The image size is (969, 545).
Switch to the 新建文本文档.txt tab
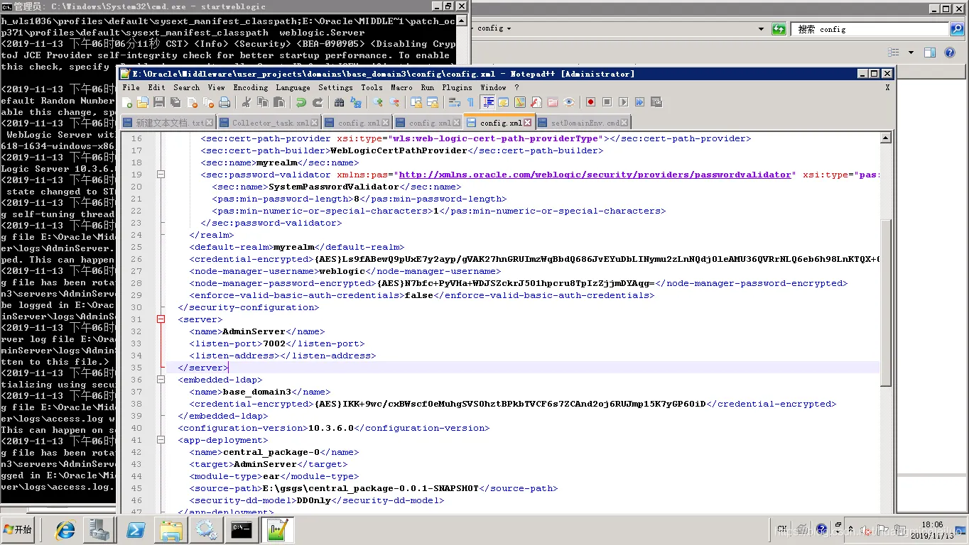tap(168, 123)
